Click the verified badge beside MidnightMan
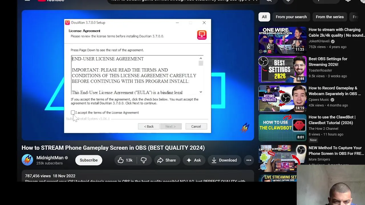Viewport: 365px width, 205px height. pyautogui.click(x=66, y=158)
